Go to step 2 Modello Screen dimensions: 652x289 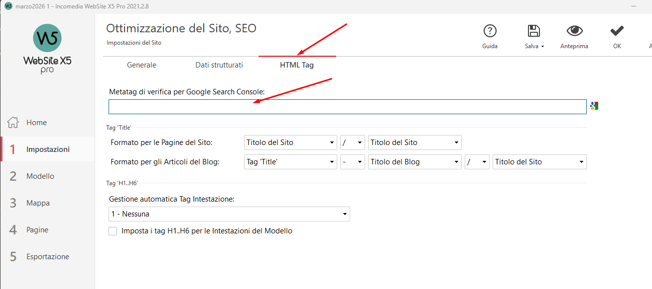(40, 176)
